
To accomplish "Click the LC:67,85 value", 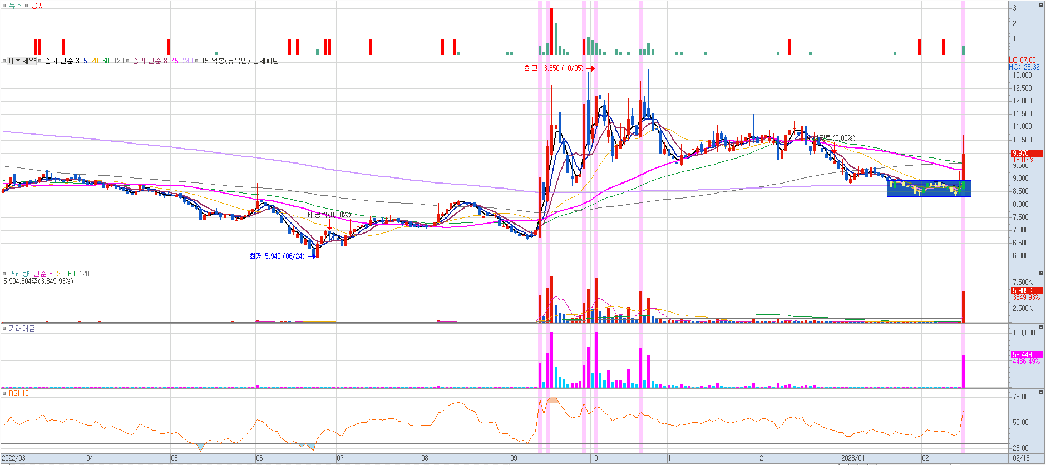I will tap(1023, 60).
